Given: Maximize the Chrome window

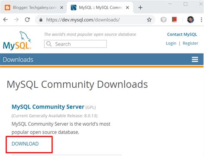Looking at the screenshot, I should point(185,4).
